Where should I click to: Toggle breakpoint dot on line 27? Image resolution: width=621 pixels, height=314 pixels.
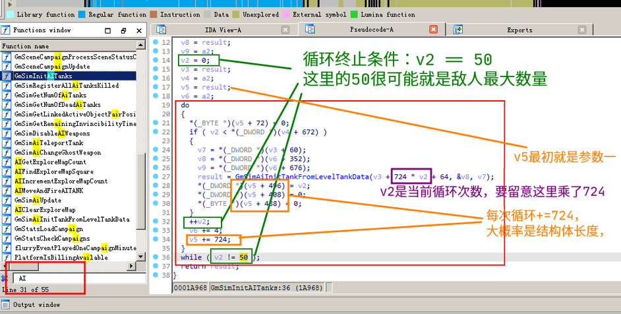156,176
